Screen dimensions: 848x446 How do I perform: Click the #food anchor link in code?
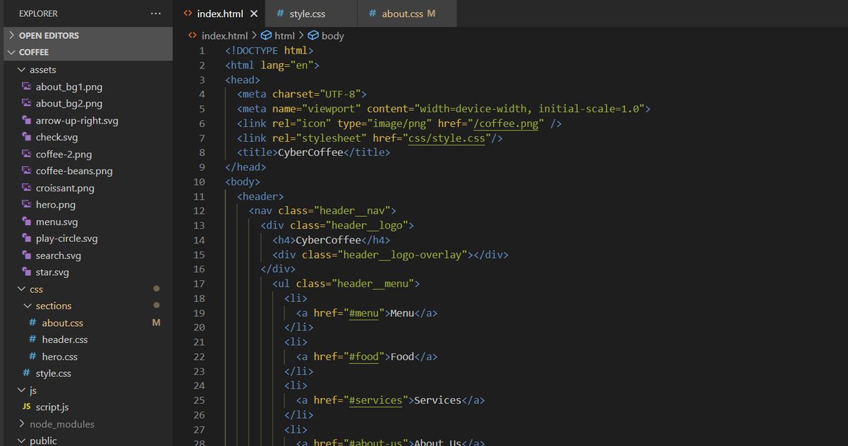pyautogui.click(x=364, y=356)
